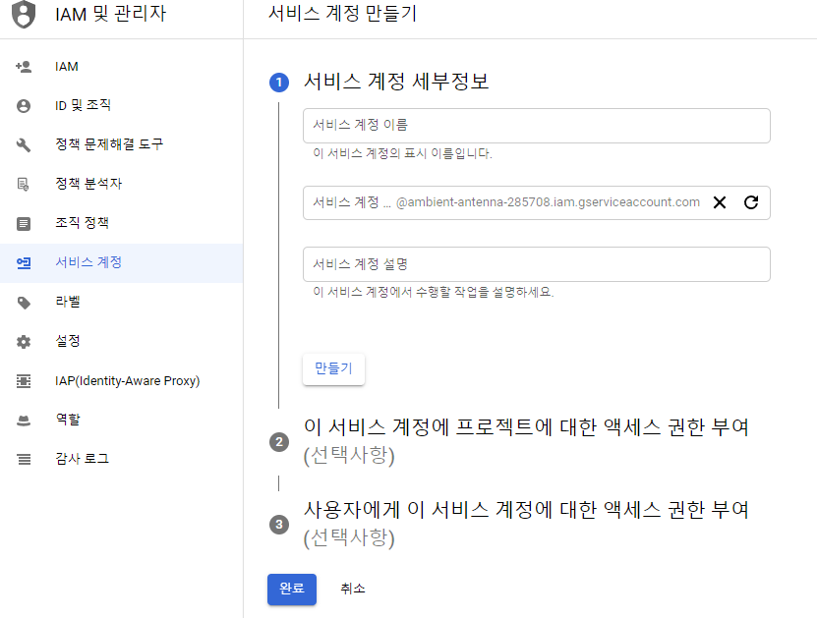
Task: Focus the 서비스 계정 설명 input field
Action: tap(537, 264)
